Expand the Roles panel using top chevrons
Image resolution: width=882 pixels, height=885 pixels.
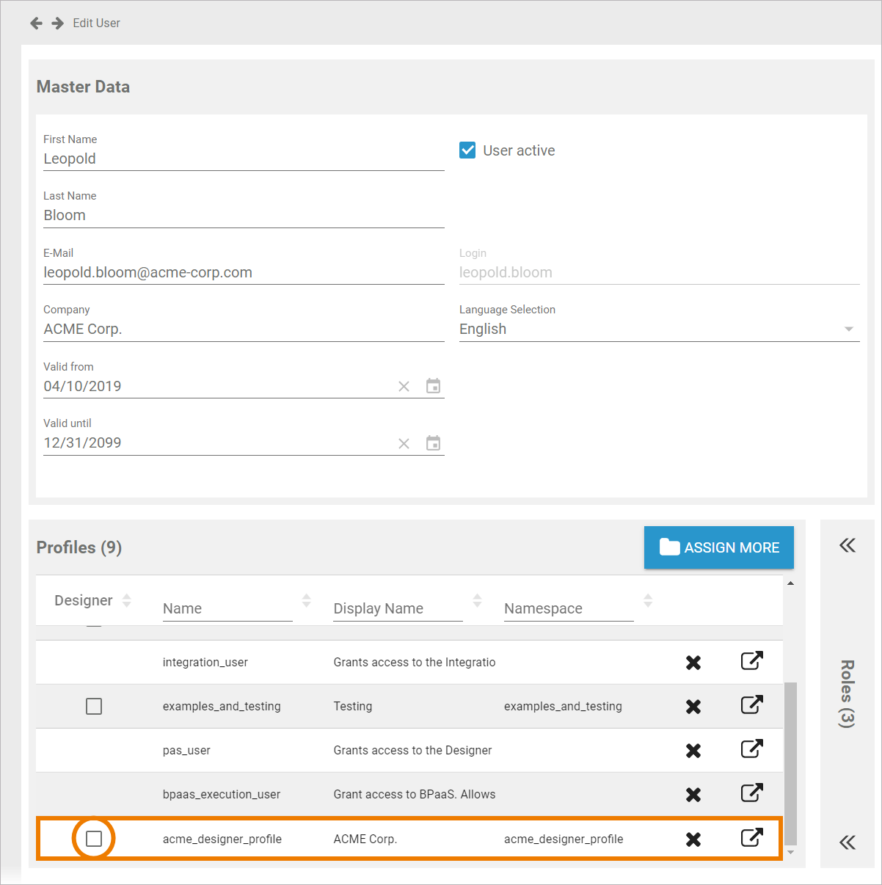tap(847, 545)
